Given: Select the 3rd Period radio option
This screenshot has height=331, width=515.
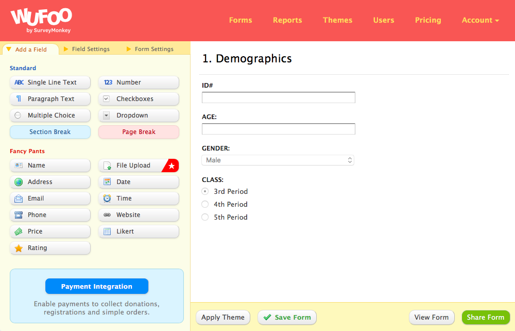Looking at the screenshot, I should (x=205, y=191).
